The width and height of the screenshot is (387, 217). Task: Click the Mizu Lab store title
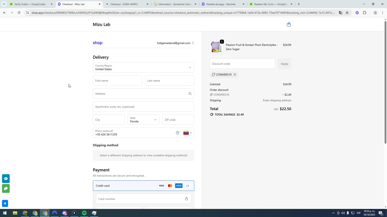click(x=101, y=25)
